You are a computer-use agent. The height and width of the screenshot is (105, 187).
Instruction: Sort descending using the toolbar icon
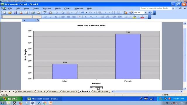click(x=119, y=13)
